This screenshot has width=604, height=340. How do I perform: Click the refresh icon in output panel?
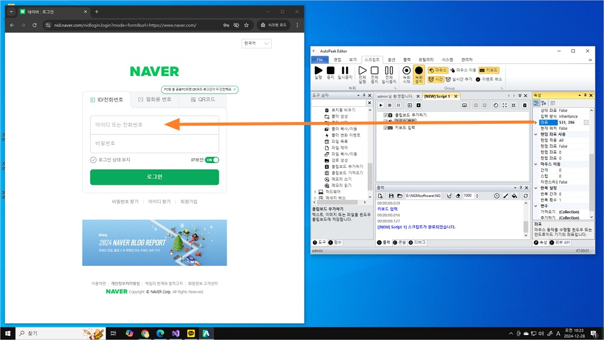(x=525, y=196)
